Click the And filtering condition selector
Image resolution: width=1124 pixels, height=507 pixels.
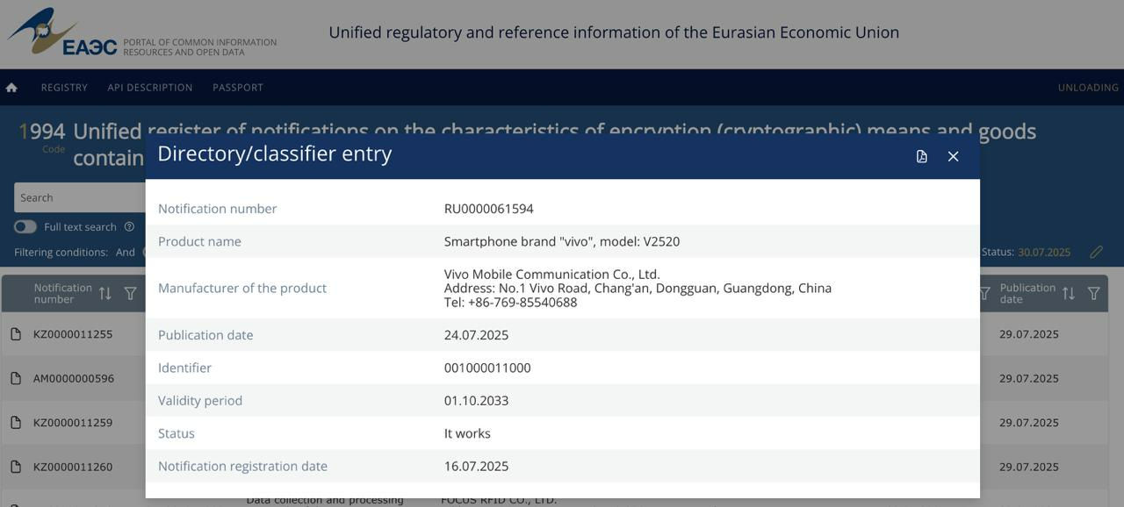[126, 253]
